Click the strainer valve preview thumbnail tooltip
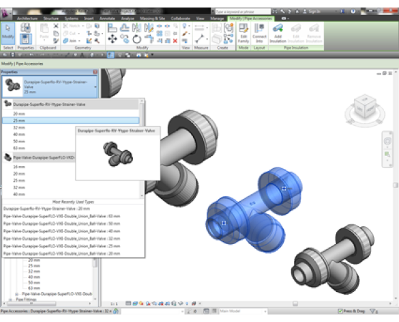The width and height of the screenshot is (399, 322). pos(118,154)
